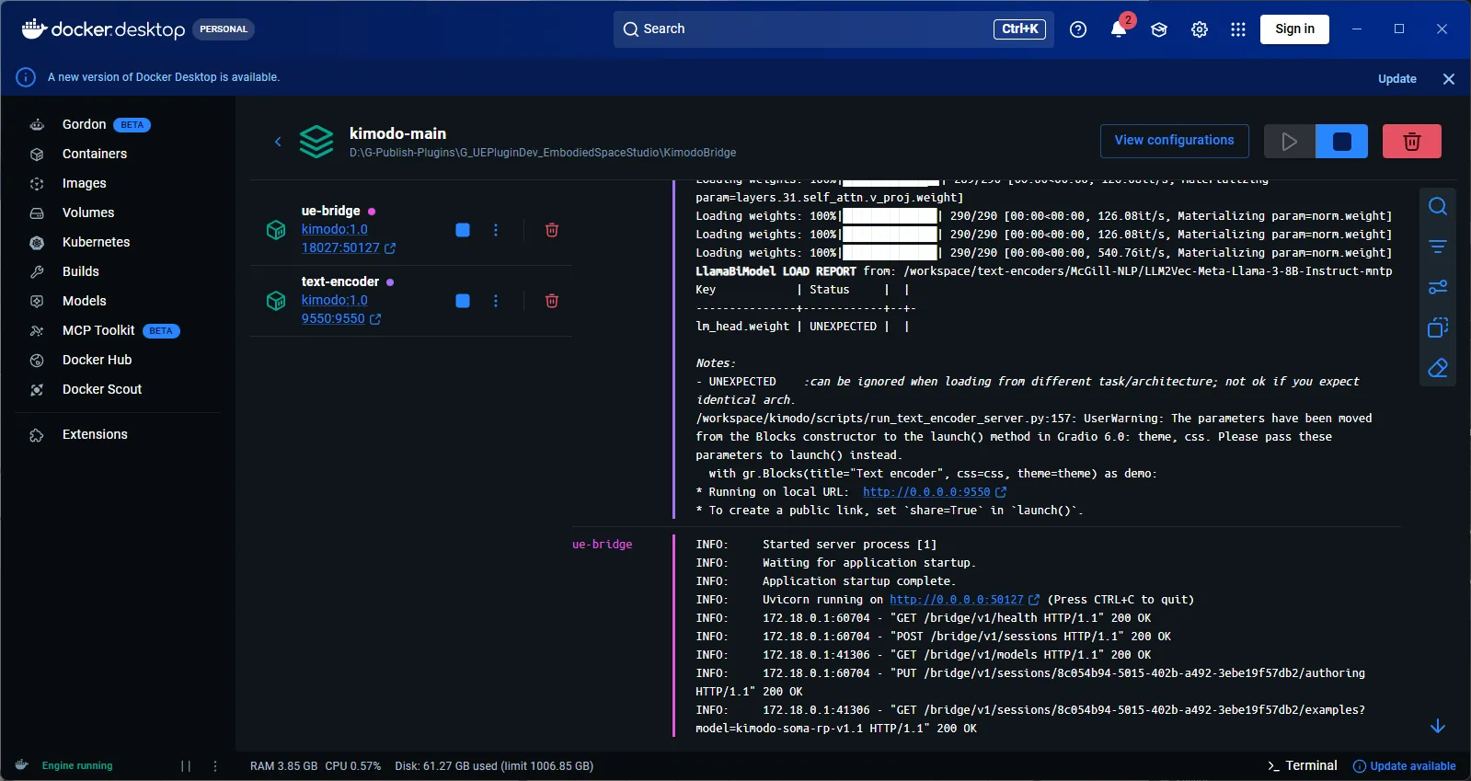The image size is (1471, 781).
Task: Pause the Docker engine
Action: [x=186, y=765]
